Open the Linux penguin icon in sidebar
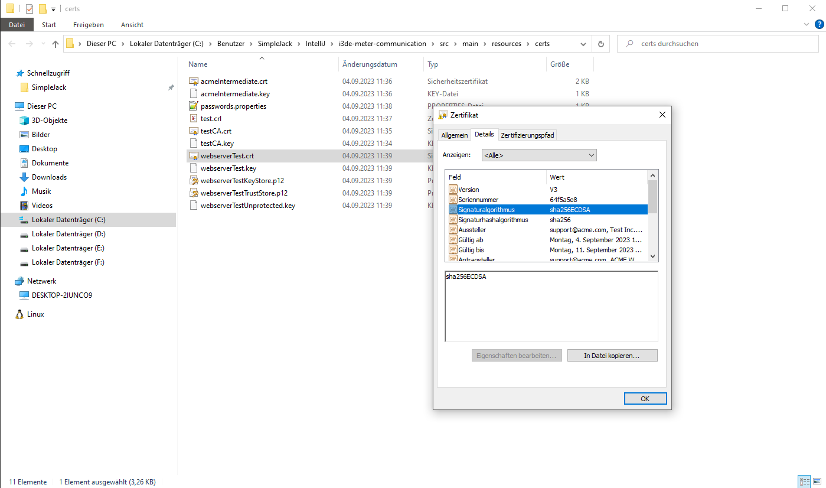Image resolution: width=826 pixels, height=488 pixels. click(x=19, y=314)
